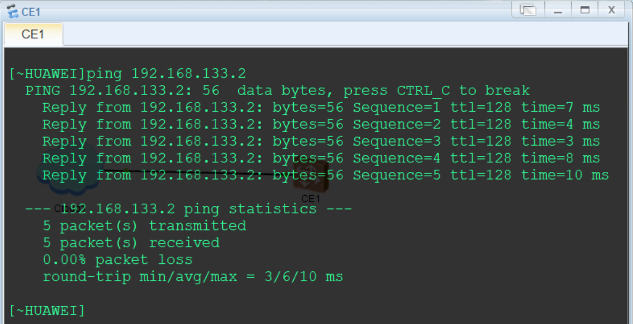The image size is (633, 324).
Task: Click the empty tab strip beside CE1 tab
Action: pyautogui.click(x=322, y=34)
